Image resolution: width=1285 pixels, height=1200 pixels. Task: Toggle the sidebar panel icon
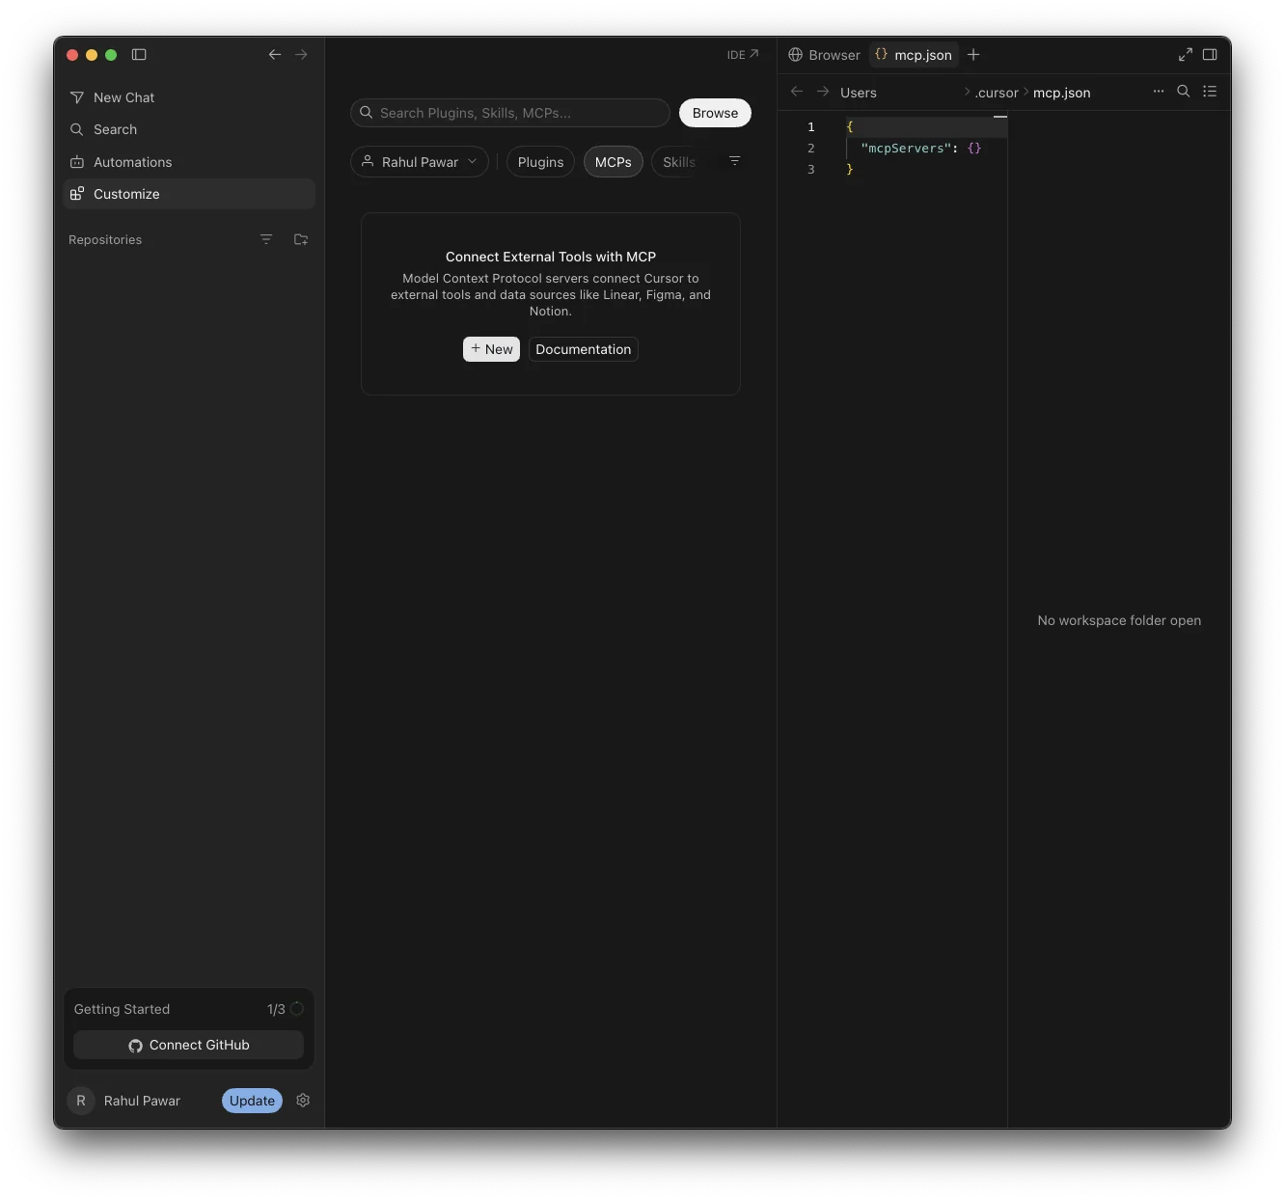139,55
